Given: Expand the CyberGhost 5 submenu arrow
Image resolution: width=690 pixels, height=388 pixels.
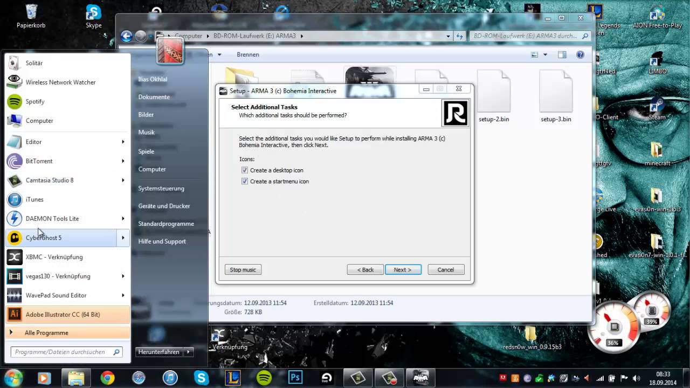Looking at the screenshot, I should (123, 238).
